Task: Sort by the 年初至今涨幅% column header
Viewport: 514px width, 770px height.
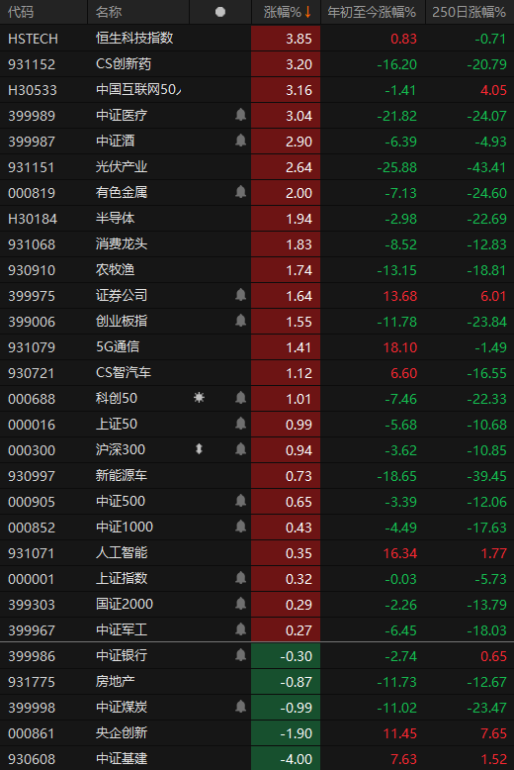Action: 372,12
